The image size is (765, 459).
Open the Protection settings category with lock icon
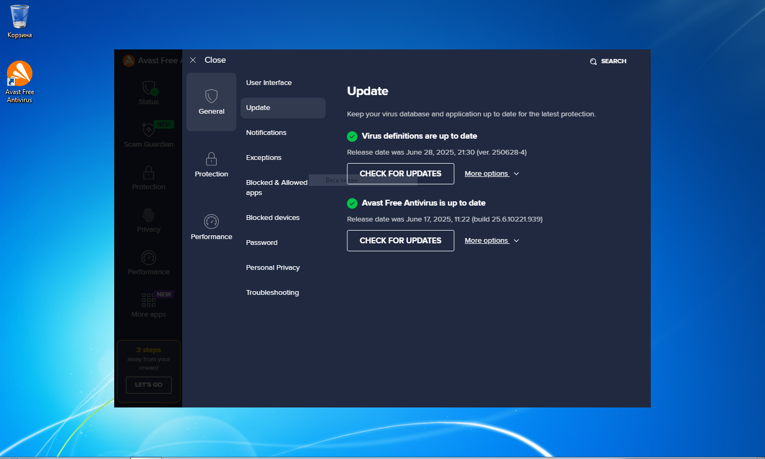tap(211, 165)
